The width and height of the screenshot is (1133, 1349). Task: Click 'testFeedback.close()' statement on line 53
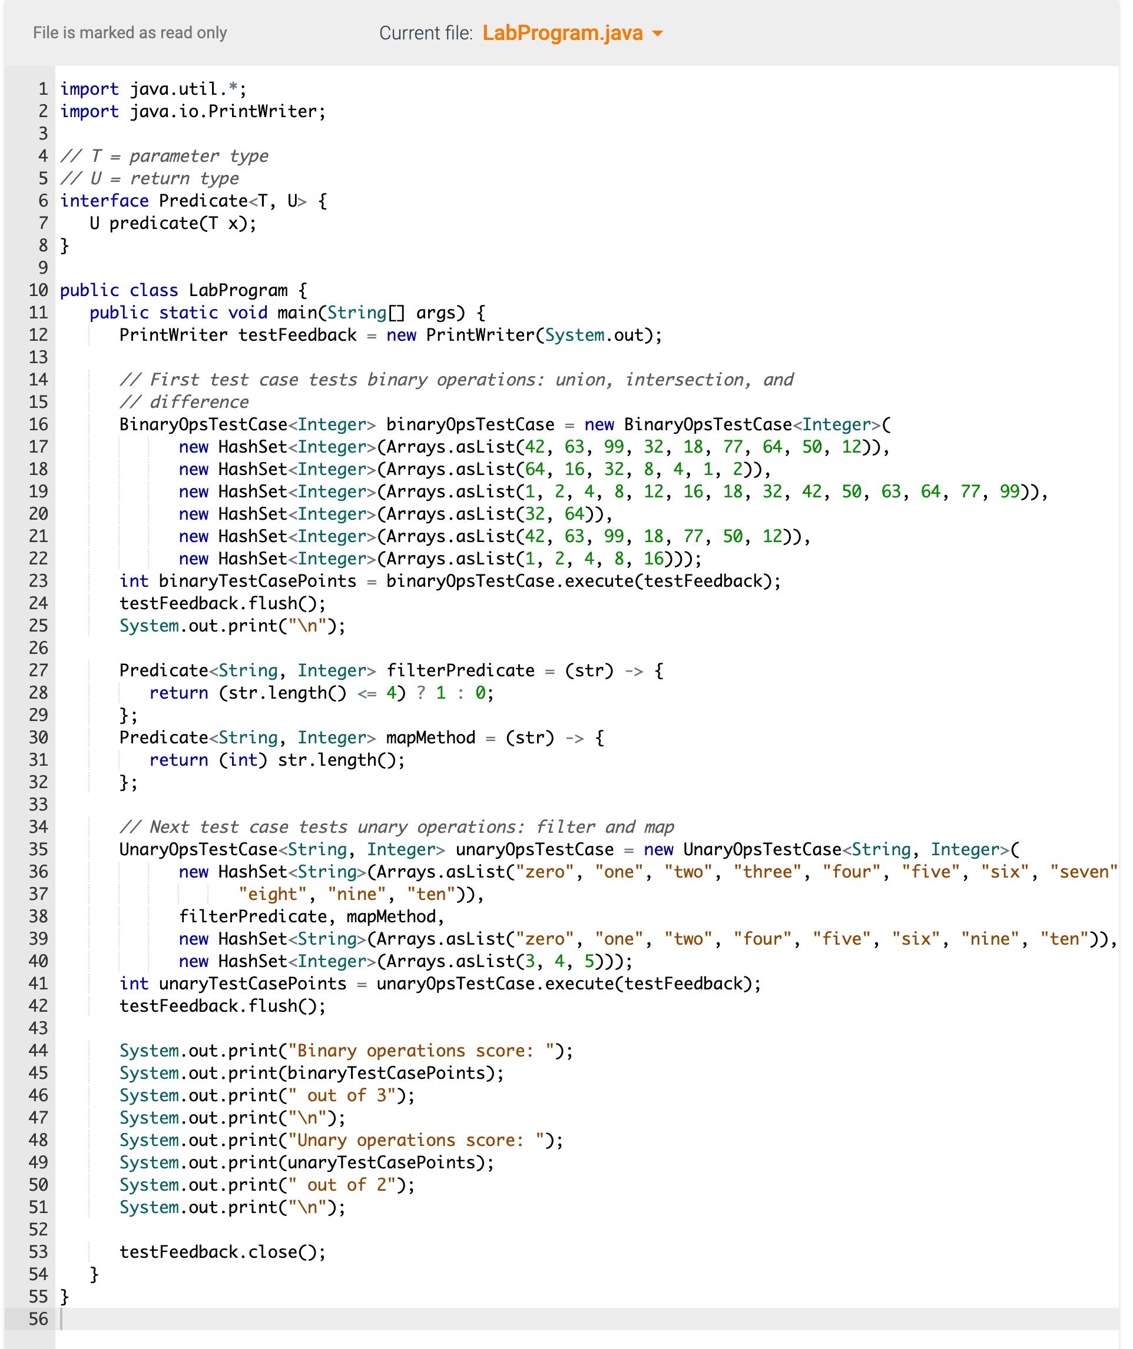point(223,1252)
